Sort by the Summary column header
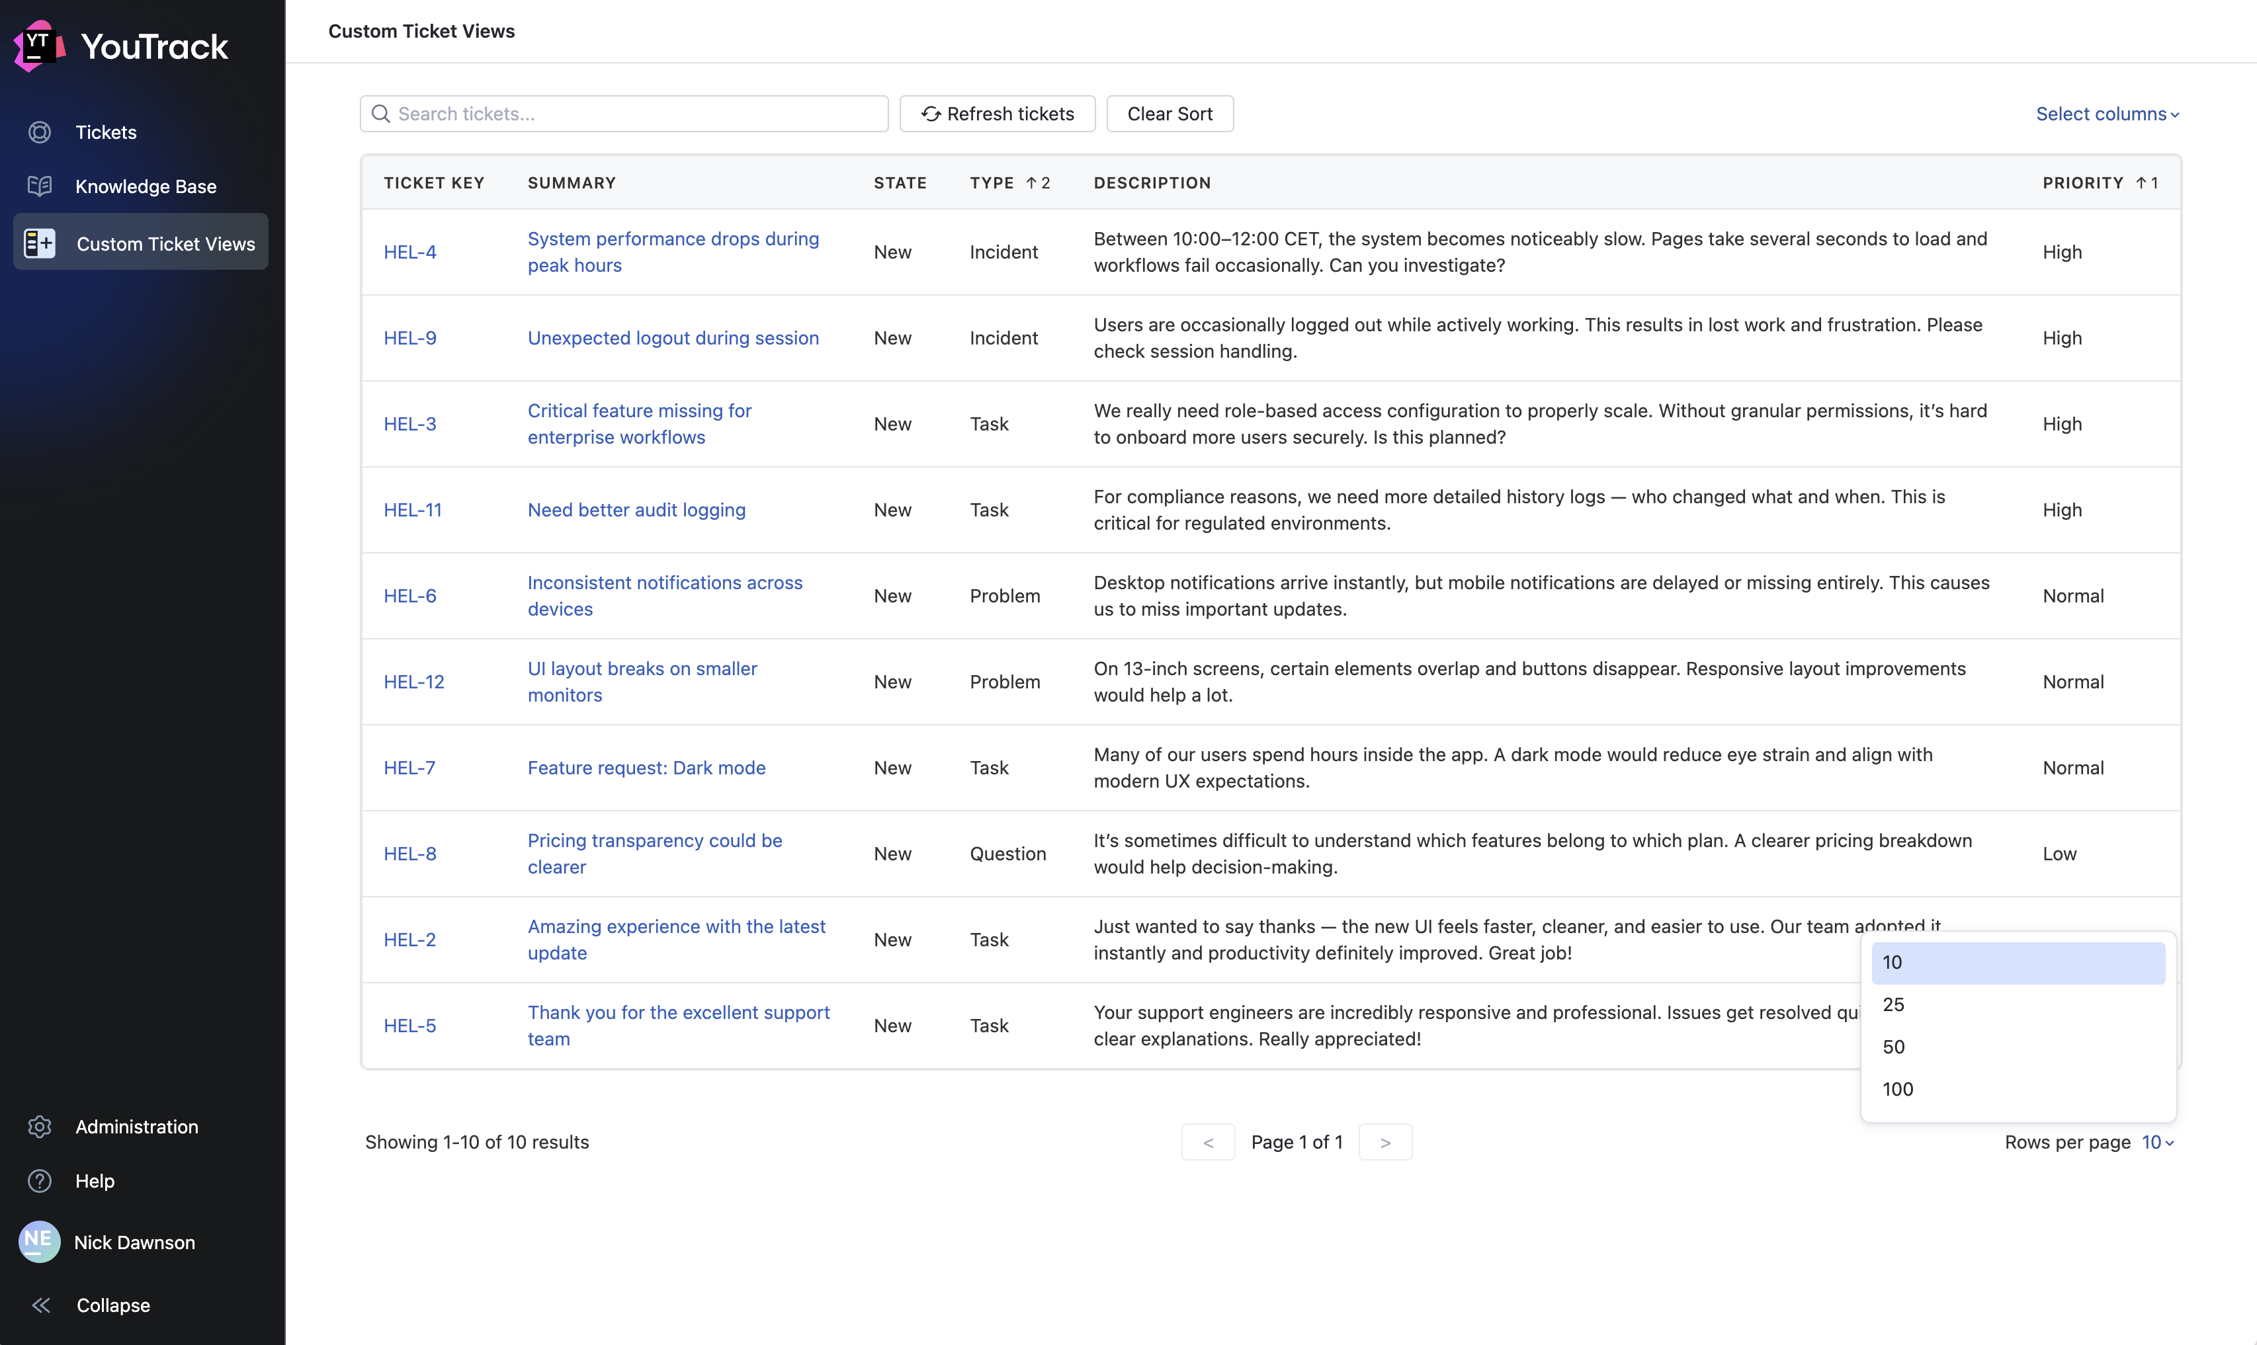Screen dimensions: 2257x1345 point(571,183)
